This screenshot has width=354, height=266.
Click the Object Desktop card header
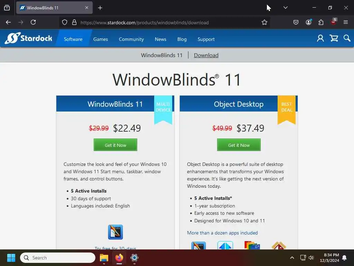click(239, 104)
